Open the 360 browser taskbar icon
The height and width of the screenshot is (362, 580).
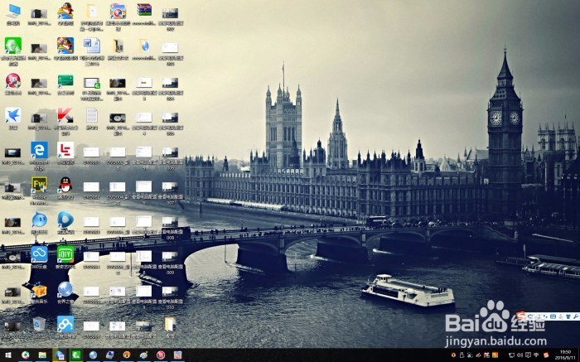point(25,355)
